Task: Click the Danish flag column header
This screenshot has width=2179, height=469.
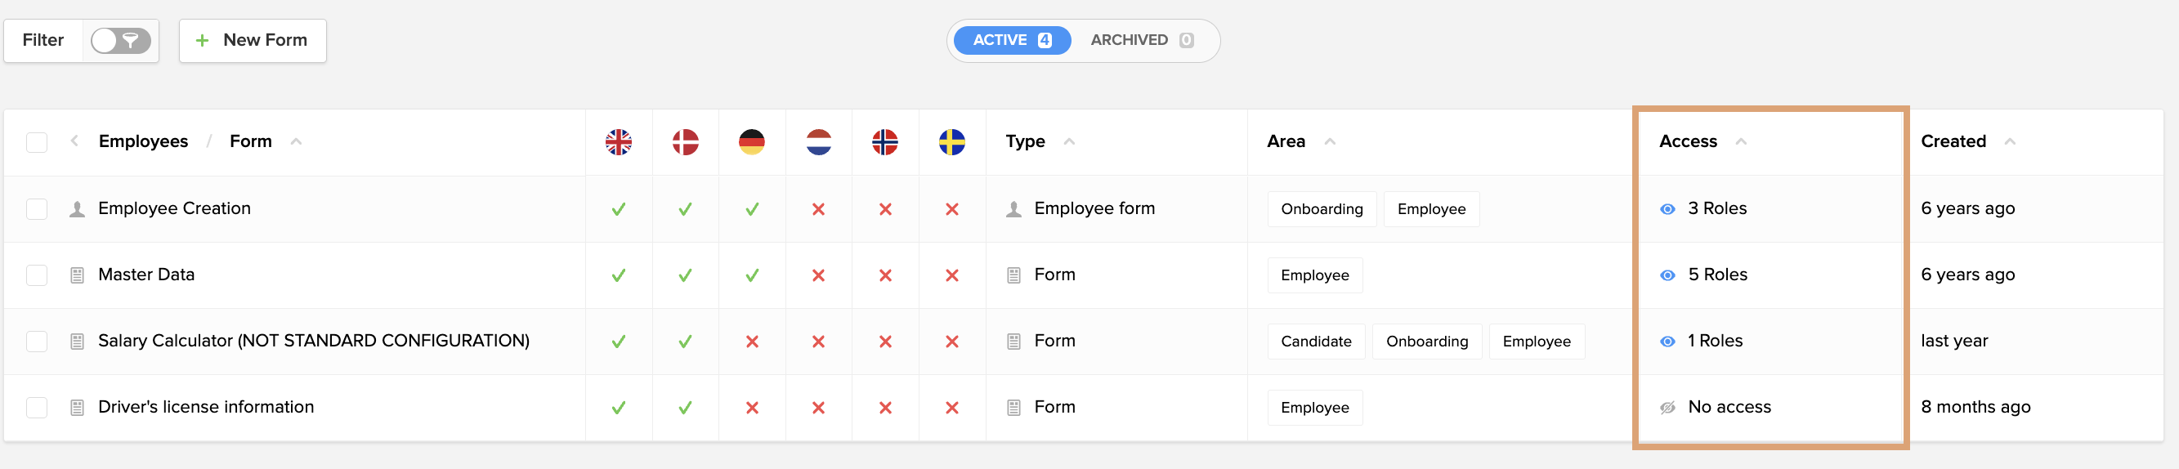Action: [685, 142]
